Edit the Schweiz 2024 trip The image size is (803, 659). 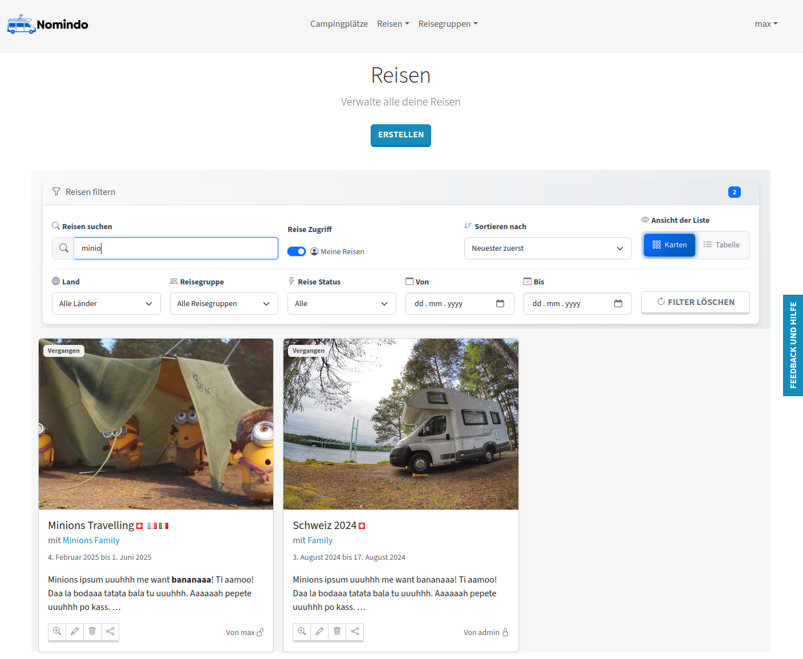tap(319, 631)
